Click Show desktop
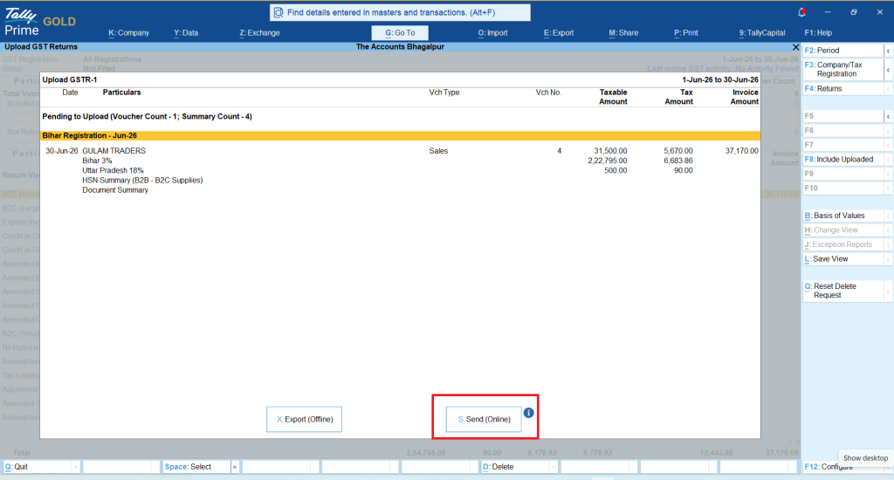 point(865,458)
